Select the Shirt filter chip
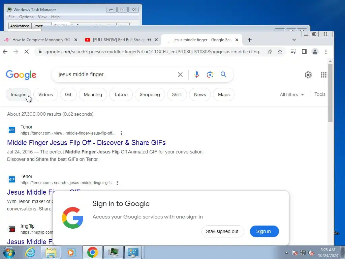This screenshot has height=259, width=345. (177, 94)
